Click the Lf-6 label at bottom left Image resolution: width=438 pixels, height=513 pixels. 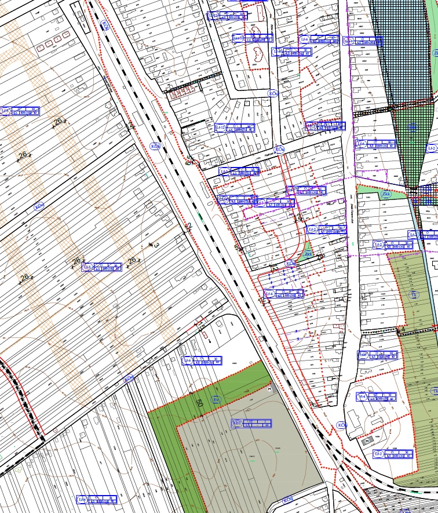[97, 499]
